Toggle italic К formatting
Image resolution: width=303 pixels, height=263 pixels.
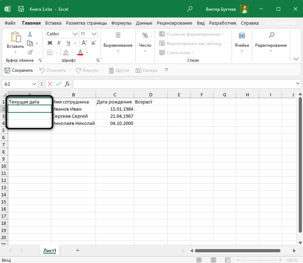(58, 43)
